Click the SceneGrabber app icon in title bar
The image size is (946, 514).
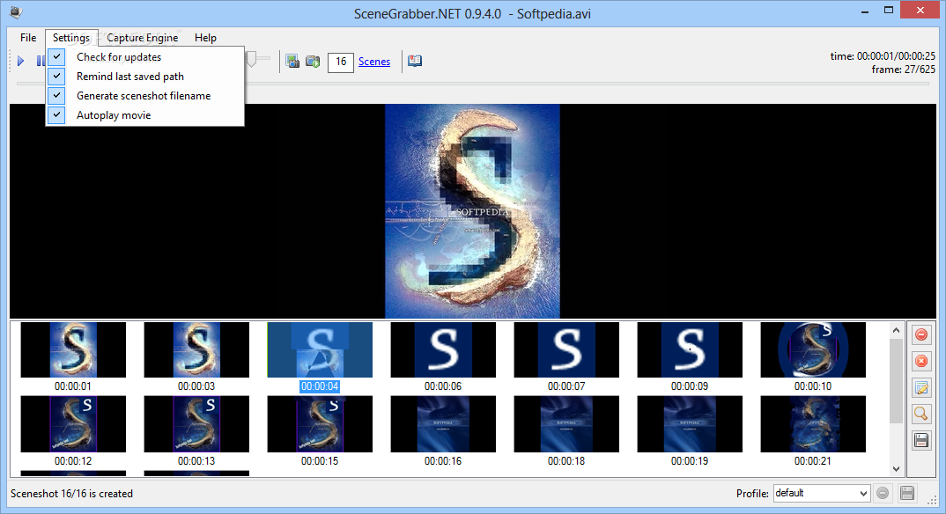[x=16, y=12]
